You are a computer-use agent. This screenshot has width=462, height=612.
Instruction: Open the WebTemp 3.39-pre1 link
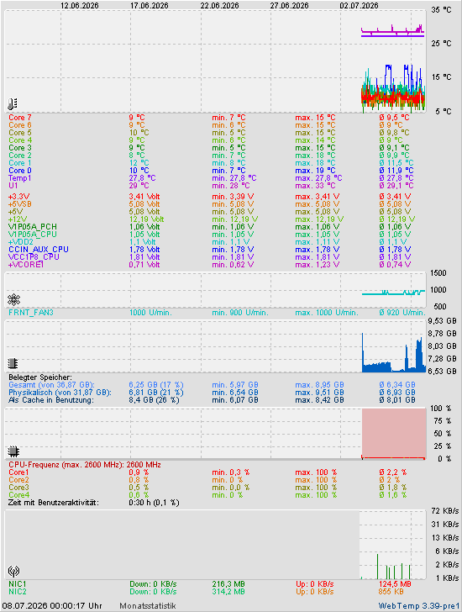point(419,606)
